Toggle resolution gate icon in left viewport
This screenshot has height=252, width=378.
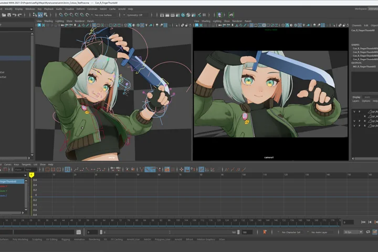click(x=102, y=25)
